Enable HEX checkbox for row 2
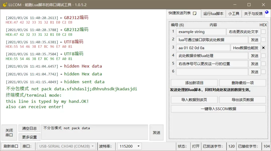271x151 pixels. pos(263,40)
